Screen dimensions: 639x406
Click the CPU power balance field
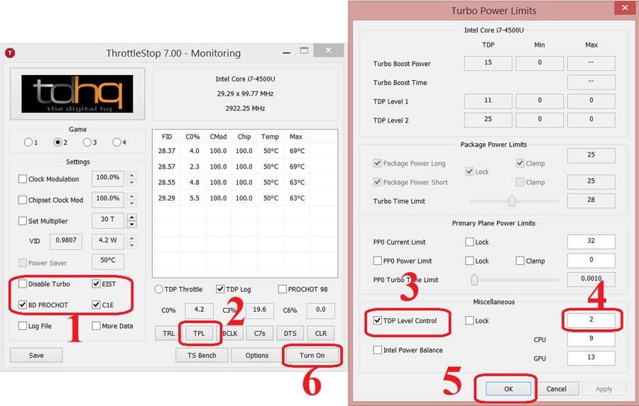pyautogui.click(x=591, y=339)
